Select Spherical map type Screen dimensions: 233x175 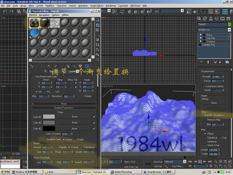[x=205, y=141]
